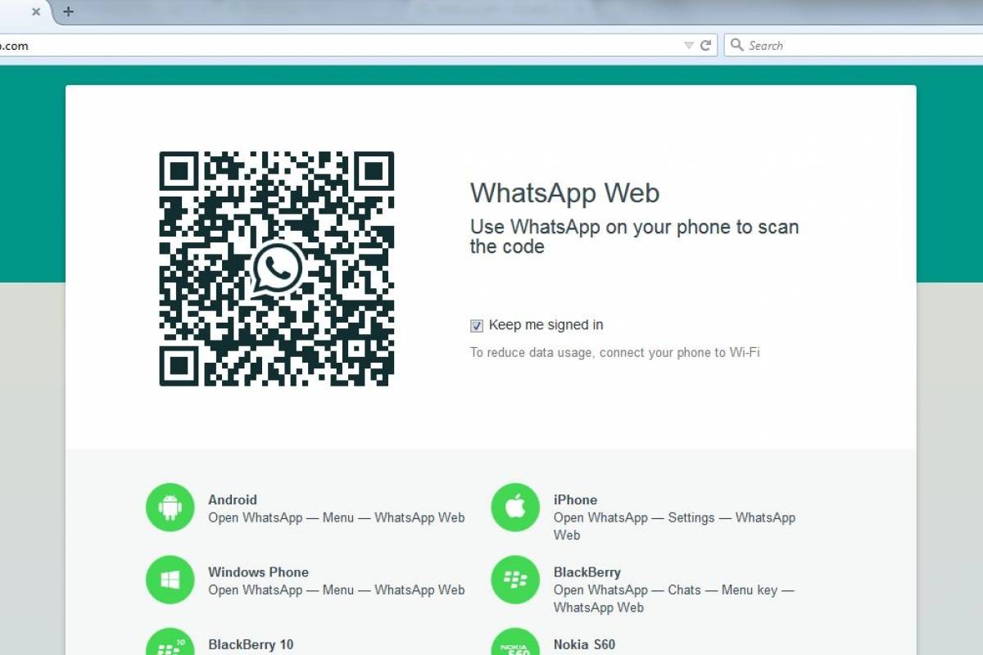Click the Nokia S60 logo icon
This screenshot has width=983, height=655.
[515, 642]
